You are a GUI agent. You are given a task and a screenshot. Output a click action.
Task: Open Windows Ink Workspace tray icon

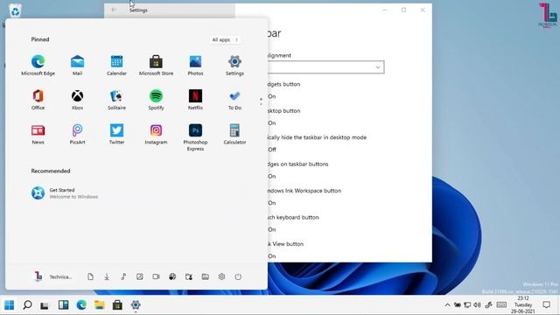(488, 305)
